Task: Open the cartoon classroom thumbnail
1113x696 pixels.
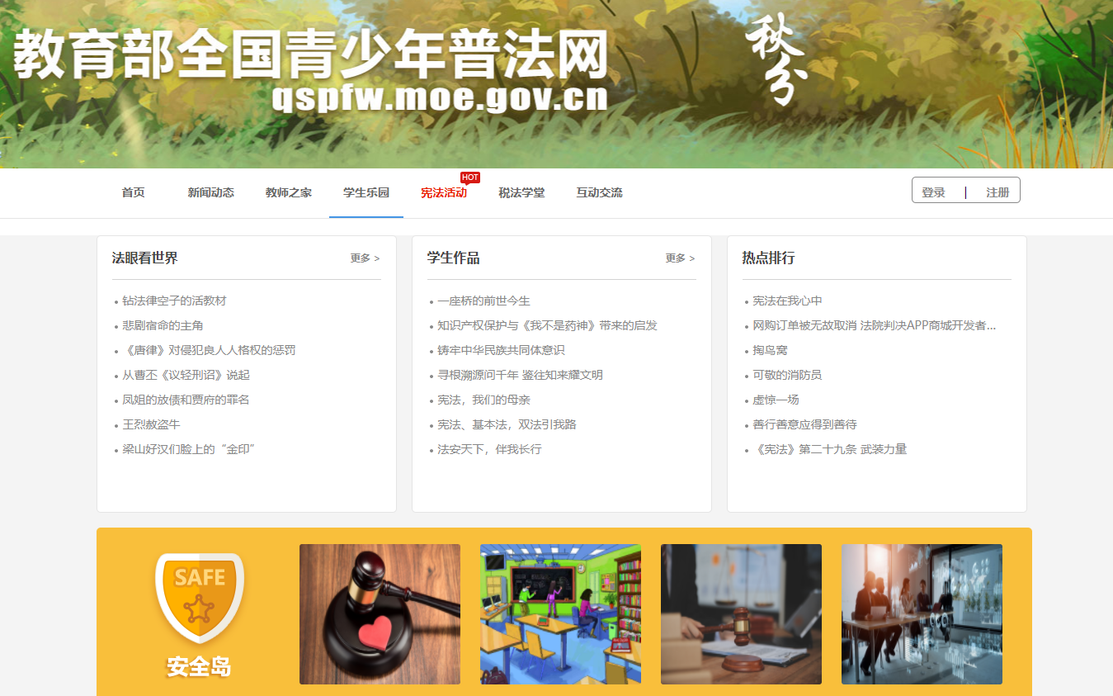Action: click(x=560, y=613)
